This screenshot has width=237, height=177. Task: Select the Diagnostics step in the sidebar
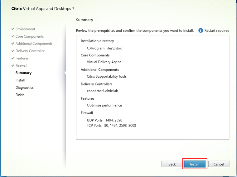pyautogui.click(x=24, y=88)
